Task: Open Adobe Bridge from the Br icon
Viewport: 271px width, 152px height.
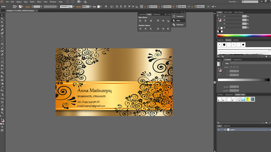Action: [x=68, y=2]
